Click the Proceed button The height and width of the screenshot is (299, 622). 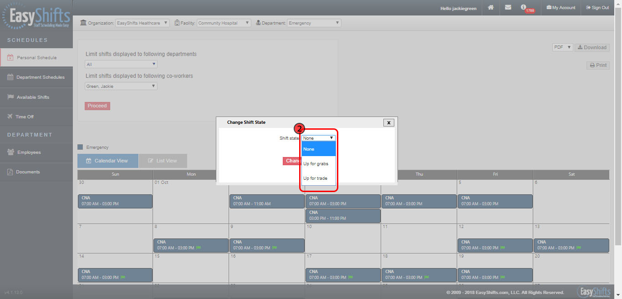pos(97,106)
